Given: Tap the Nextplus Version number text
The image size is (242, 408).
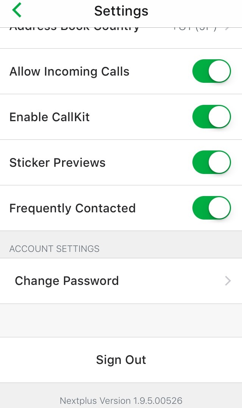Looking at the screenshot, I should click(x=121, y=400).
